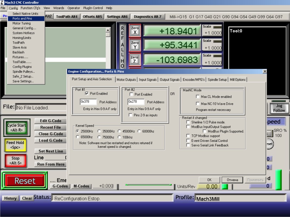This screenshot has height=217, width=290.
Task: Click the Zero X axis button
Action: coord(135,30)
